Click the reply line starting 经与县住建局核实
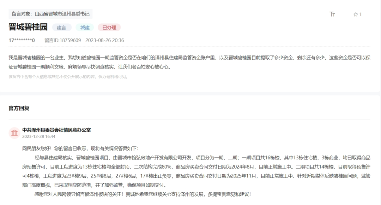The width and height of the screenshot is (381, 205). [x=202, y=158]
